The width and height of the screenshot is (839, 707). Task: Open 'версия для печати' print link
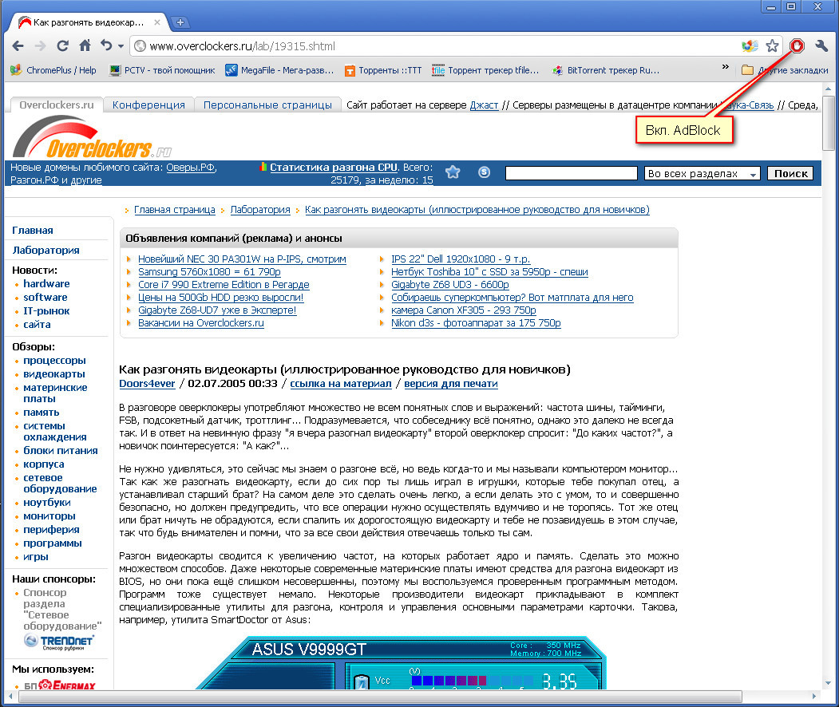(x=450, y=384)
